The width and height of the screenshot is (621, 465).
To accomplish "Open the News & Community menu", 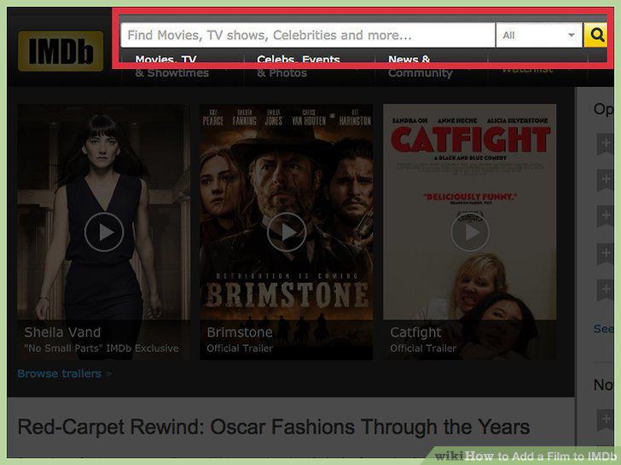I will (421, 66).
